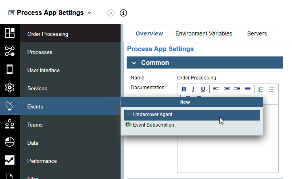Switch to the Environment Variables tab
292x179 pixels.
click(204, 33)
